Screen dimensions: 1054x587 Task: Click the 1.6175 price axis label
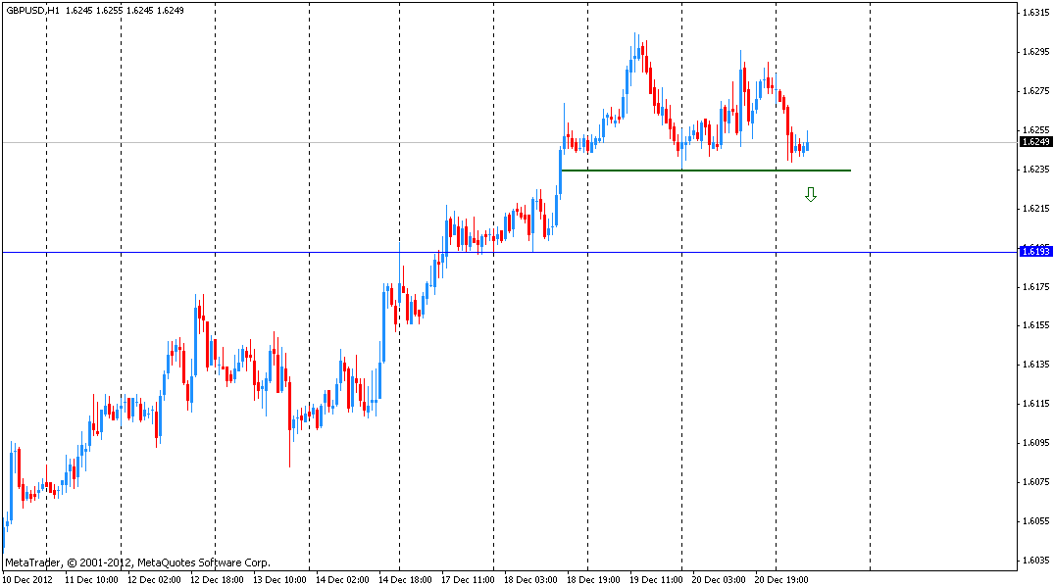(x=1035, y=287)
